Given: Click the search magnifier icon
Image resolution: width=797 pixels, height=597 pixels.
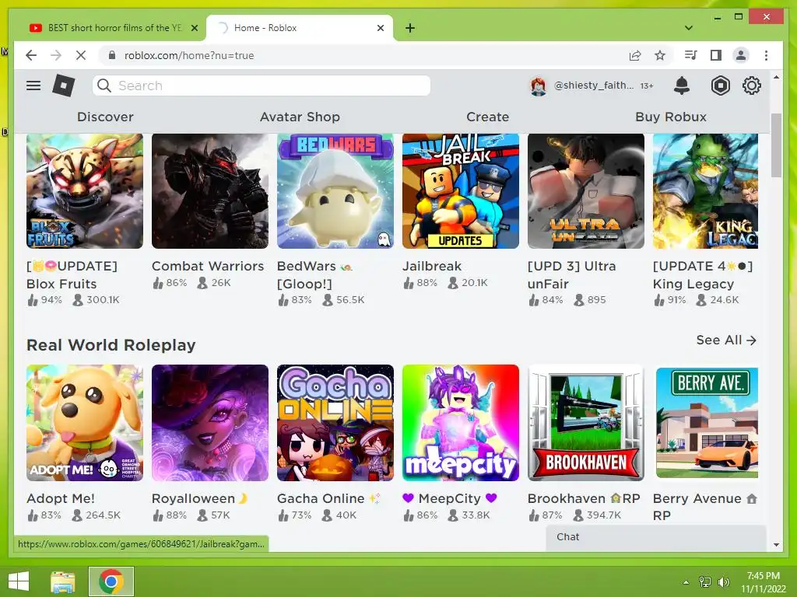Looking at the screenshot, I should 104,86.
